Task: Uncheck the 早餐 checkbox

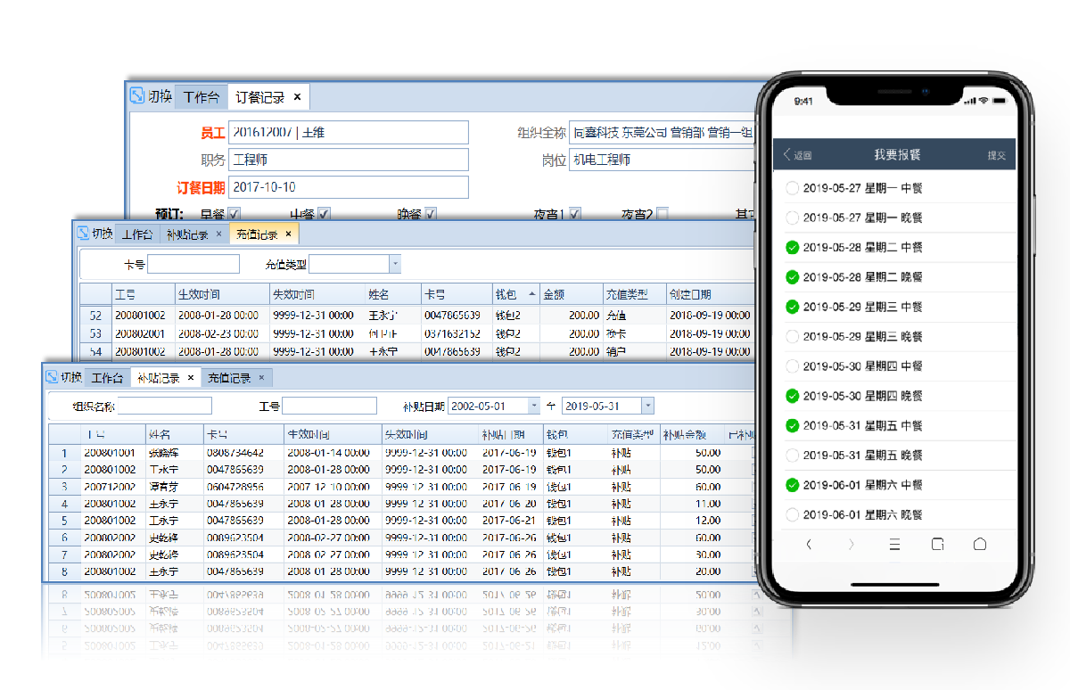Action: (x=235, y=214)
